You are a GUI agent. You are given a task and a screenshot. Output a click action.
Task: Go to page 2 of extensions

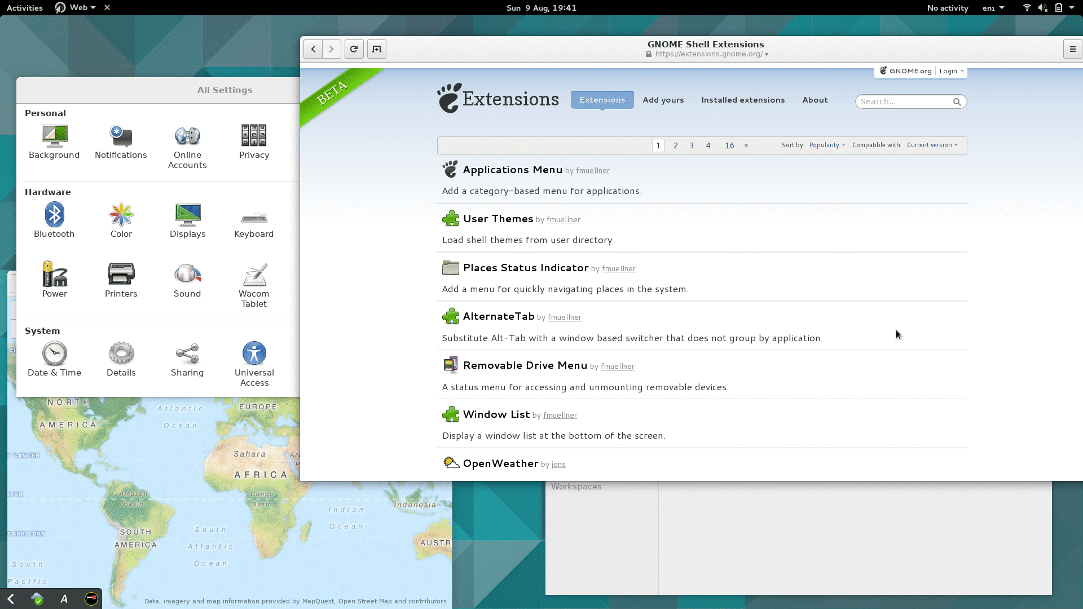point(675,145)
